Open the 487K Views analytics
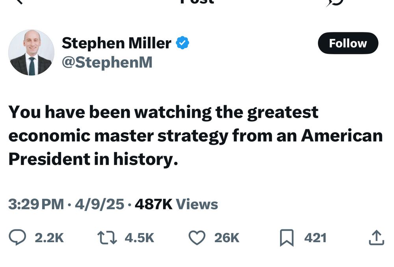The width and height of the screenshot is (394, 267). click(x=177, y=204)
